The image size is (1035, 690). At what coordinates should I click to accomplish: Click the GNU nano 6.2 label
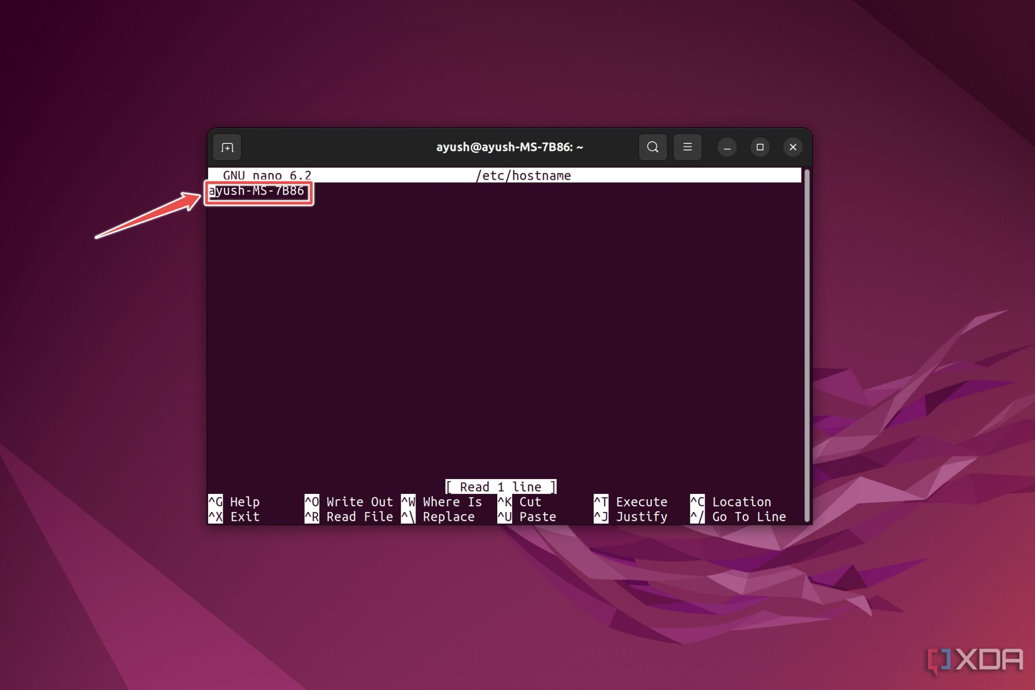267,175
